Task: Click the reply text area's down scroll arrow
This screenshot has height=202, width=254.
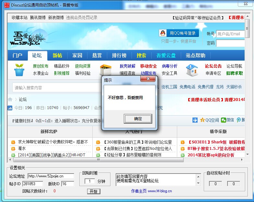Action: (x=198, y=183)
